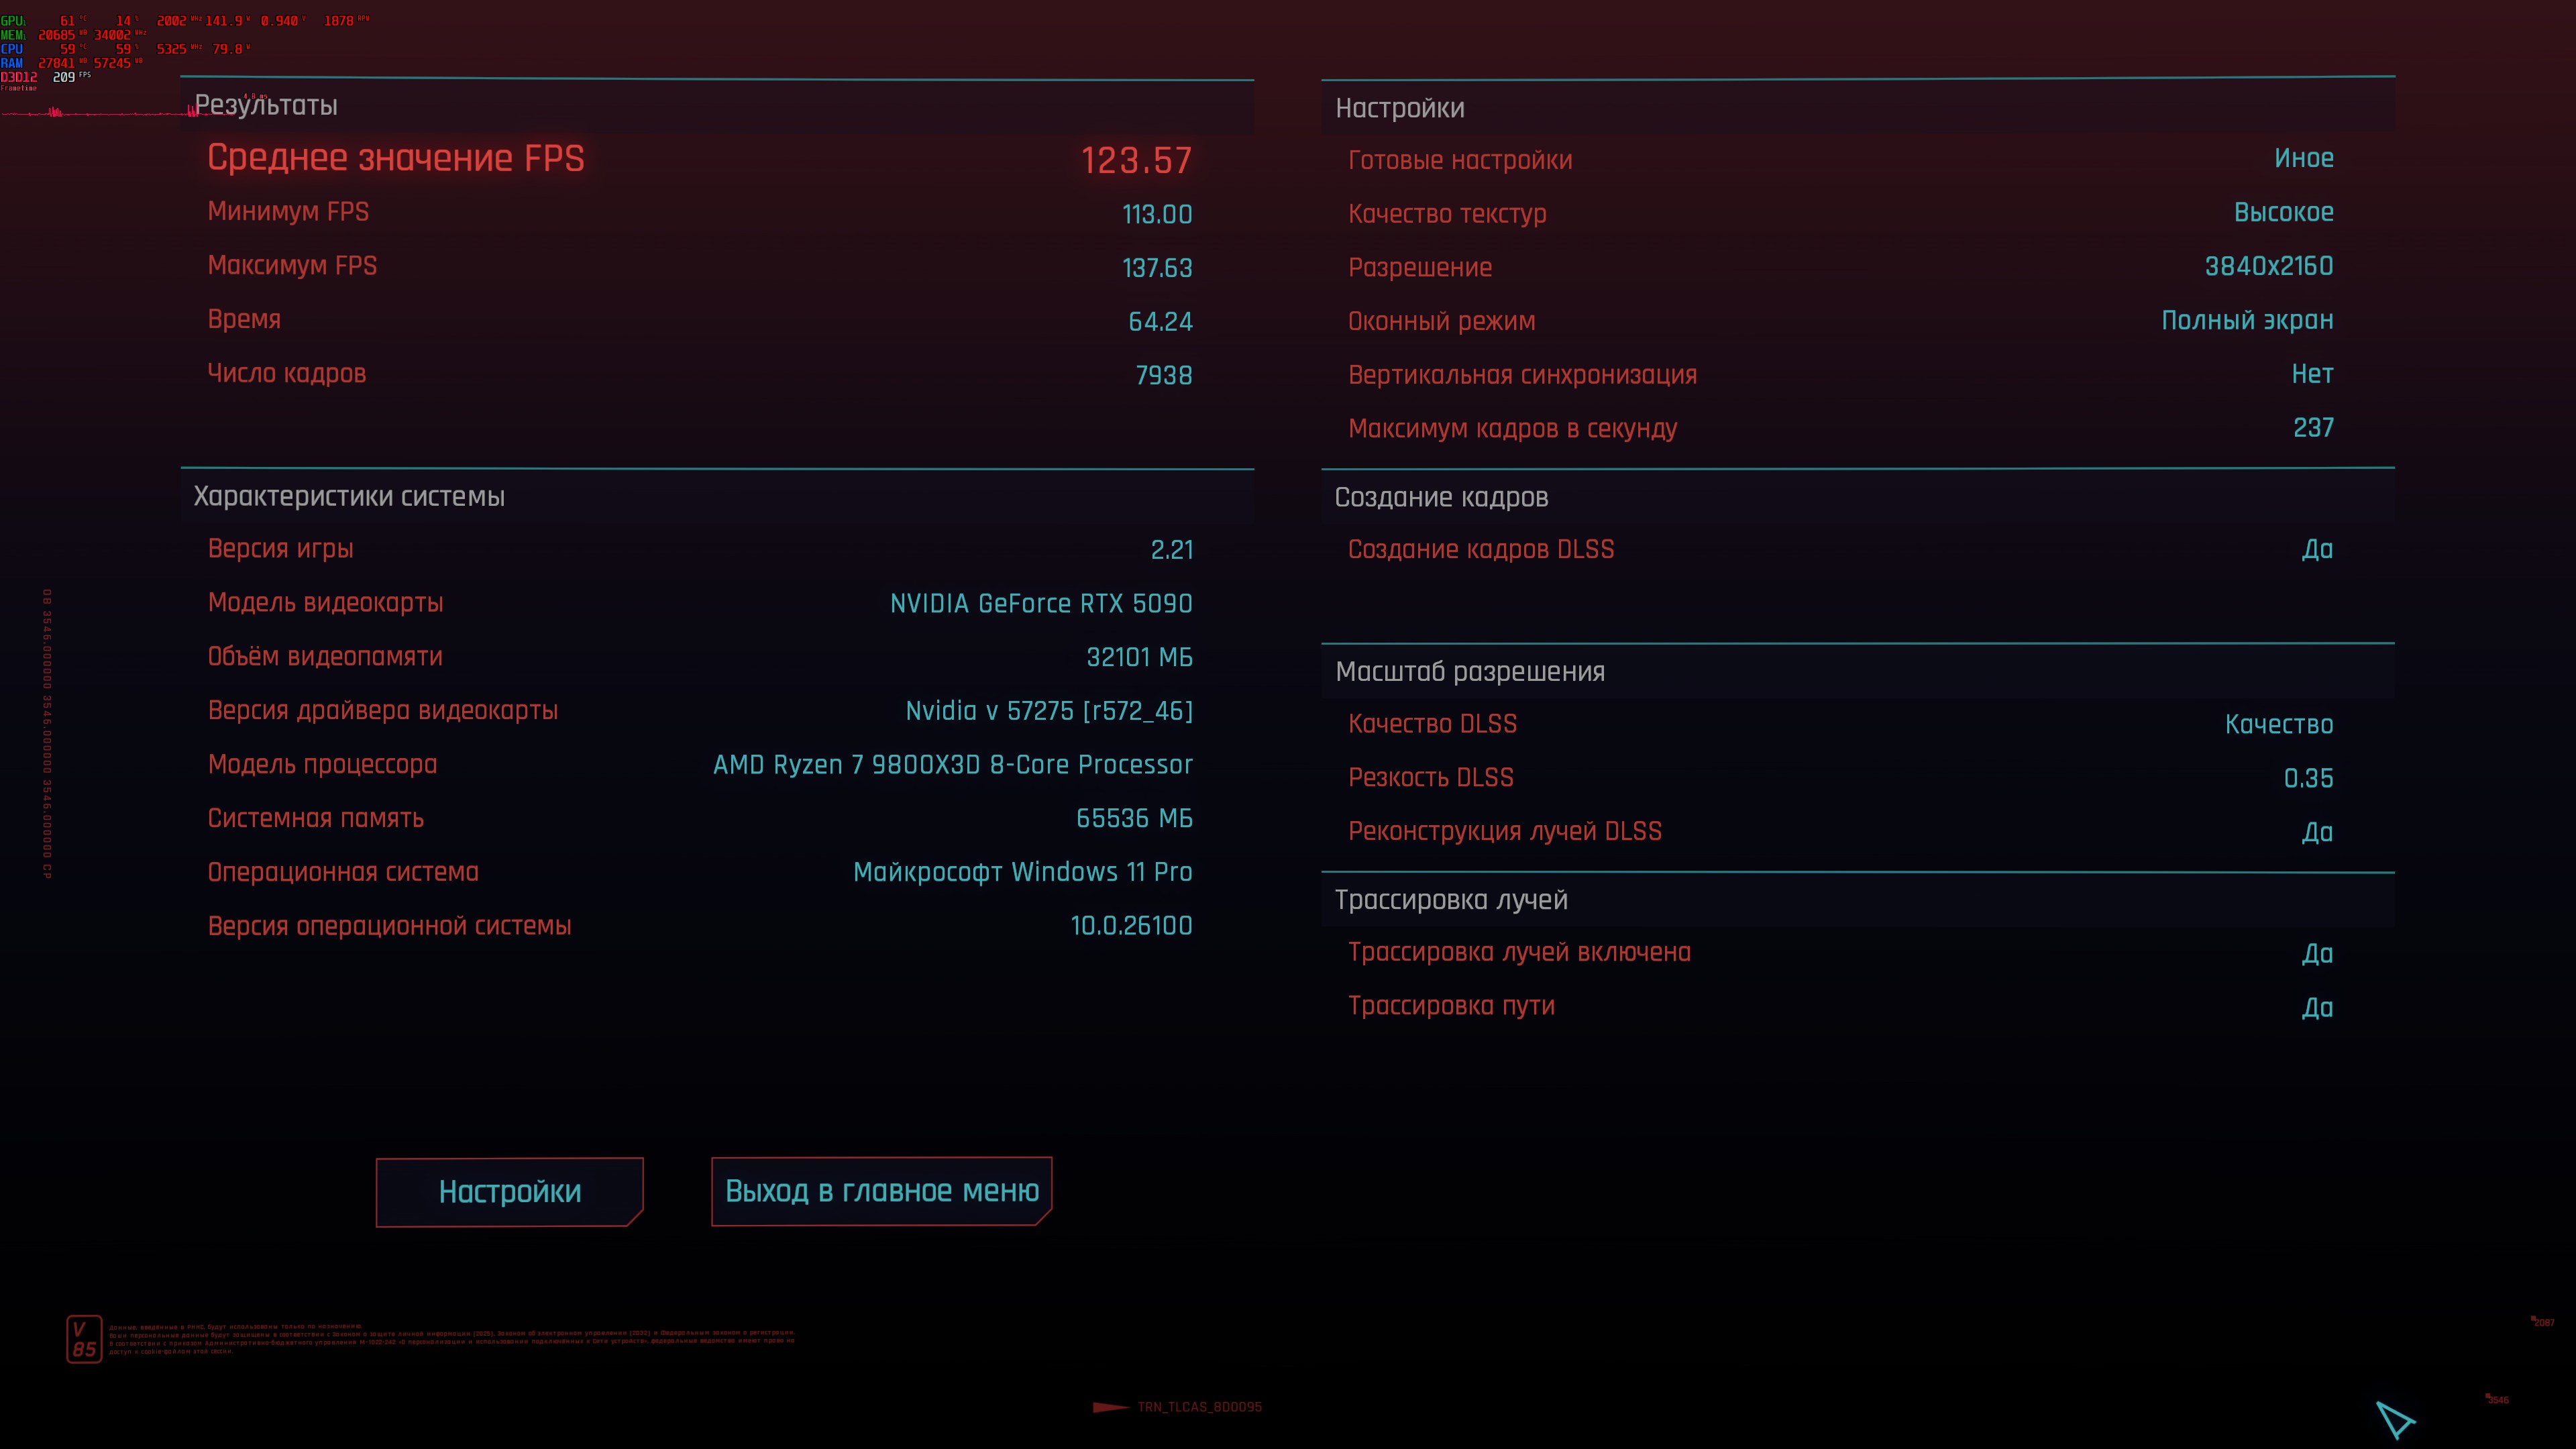The height and width of the screenshot is (1449, 2576).
Task: Select the Среднее значение FPS row
Action: point(700,159)
